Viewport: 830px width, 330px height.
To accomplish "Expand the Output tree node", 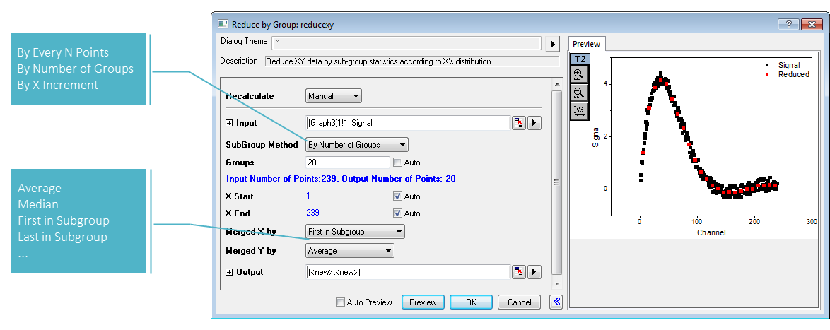I will pos(229,272).
